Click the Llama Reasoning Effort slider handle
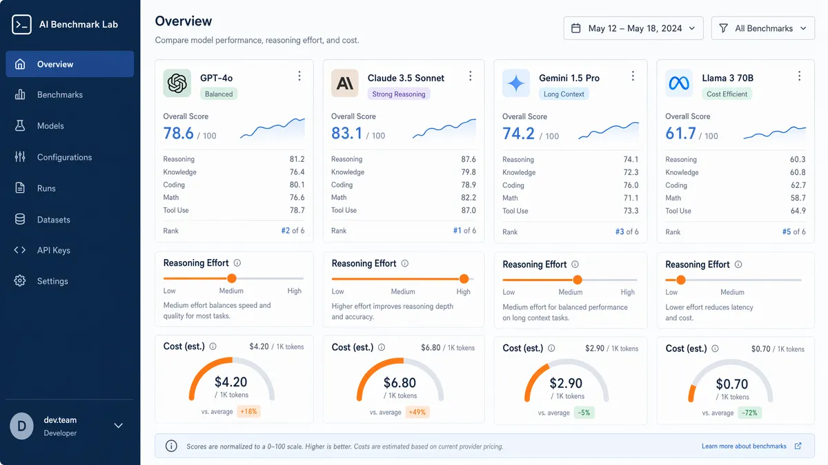The image size is (828, 465). [x=681, y=280]
